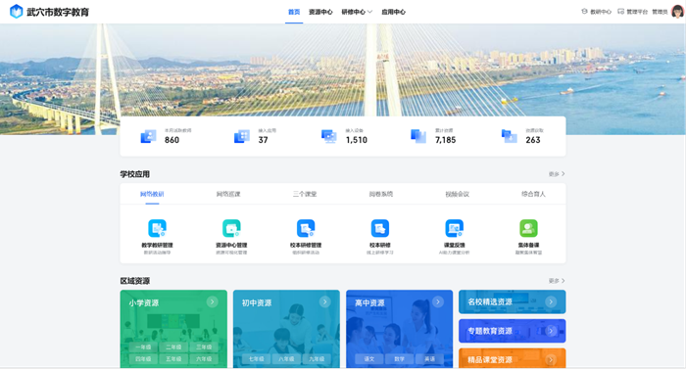Expand 更多 beside 区域资源
Screen dimensions: 686x369
(x=557, y=281)
